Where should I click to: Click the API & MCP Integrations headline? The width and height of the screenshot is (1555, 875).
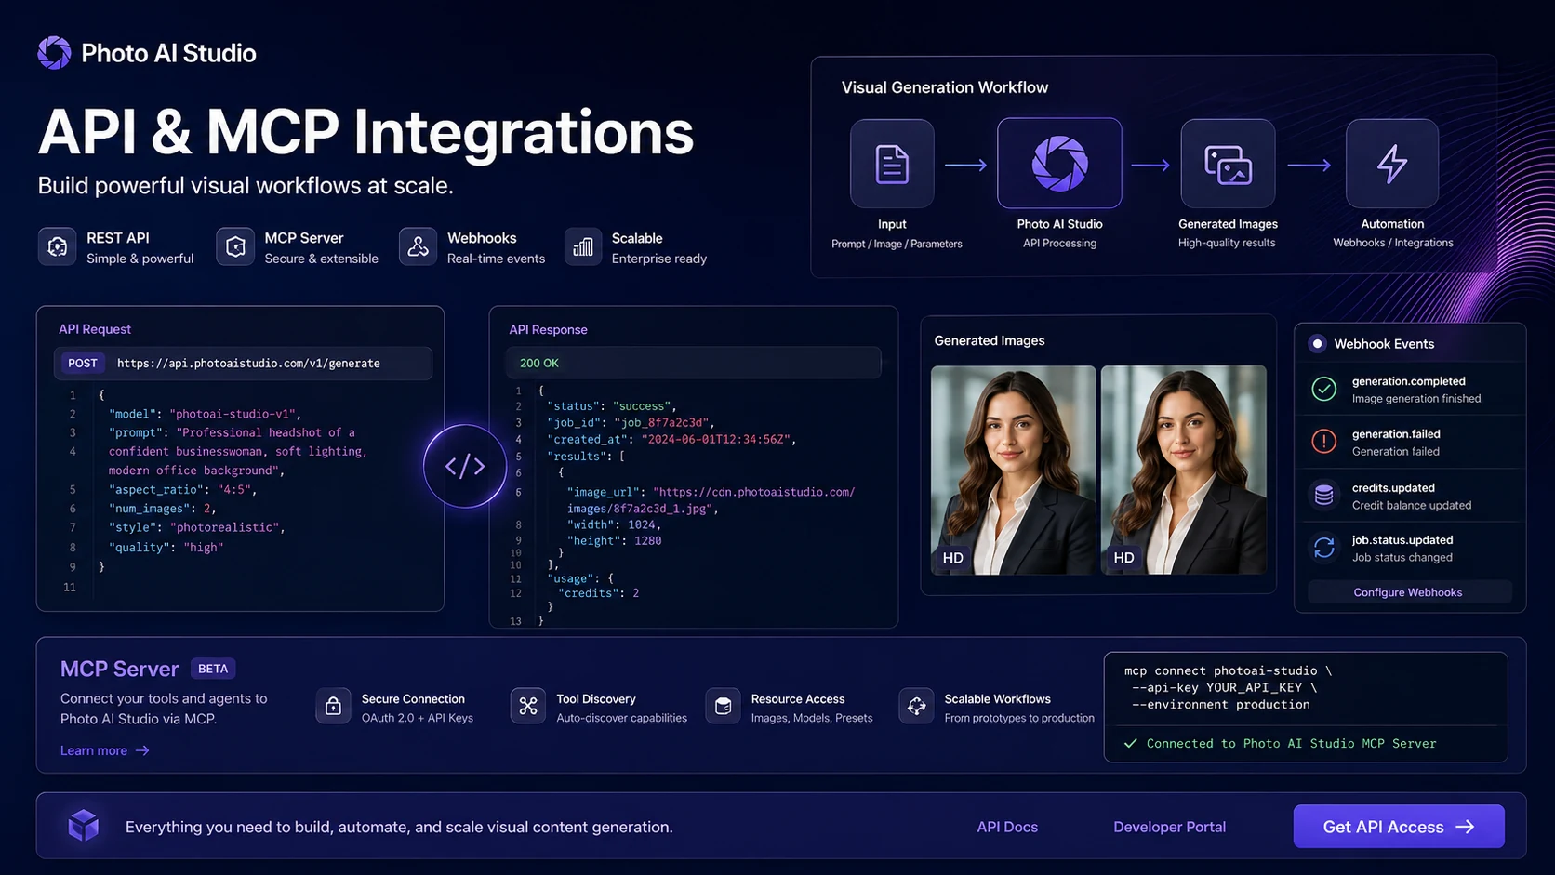365,132
